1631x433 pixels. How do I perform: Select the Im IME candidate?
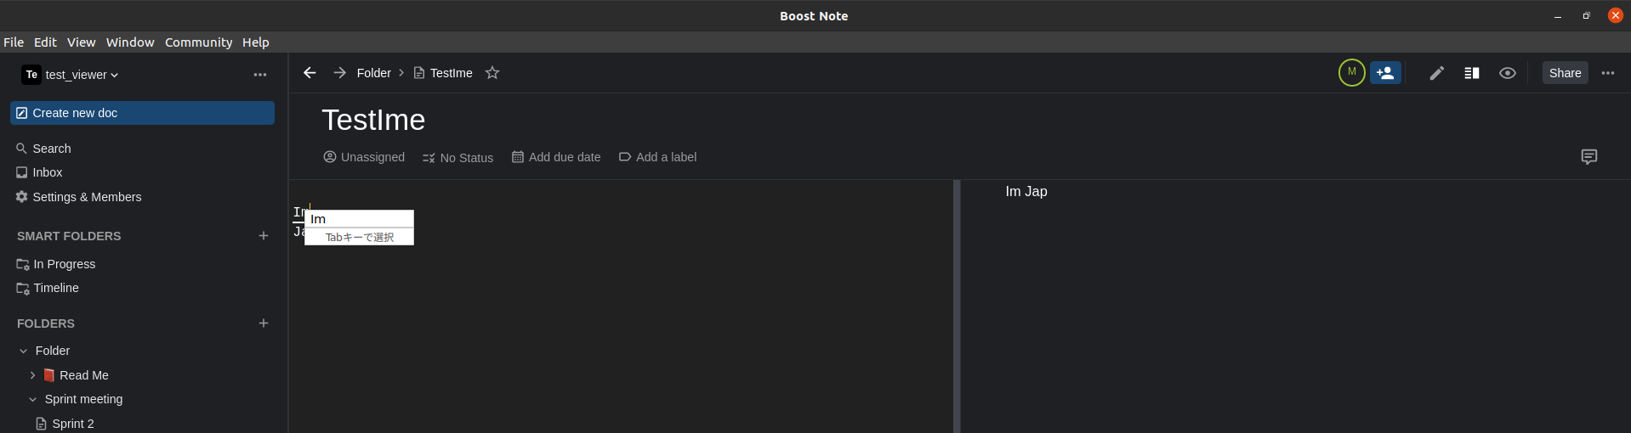[359, 219]
